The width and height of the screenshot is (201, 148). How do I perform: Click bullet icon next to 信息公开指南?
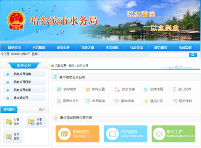[x=8, y=74]
